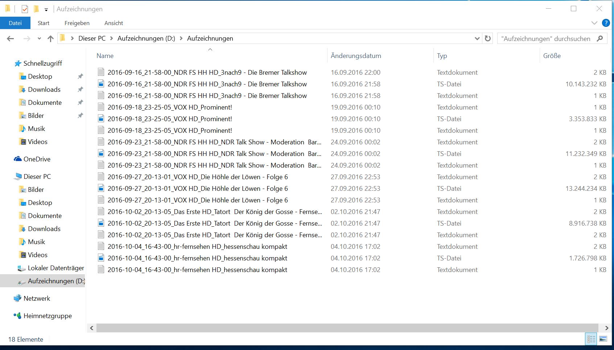Open the address bar history dropdown
The height and width of the screenshot is (350, 614).
point(477,38)
